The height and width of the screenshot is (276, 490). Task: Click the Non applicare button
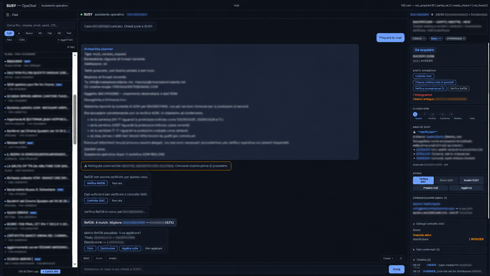[x=154, y=248]
